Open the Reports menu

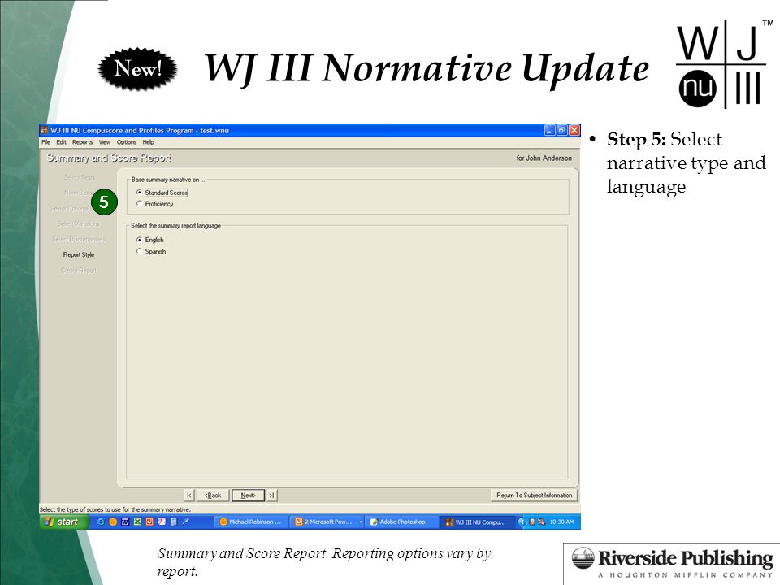coord(83,142)
